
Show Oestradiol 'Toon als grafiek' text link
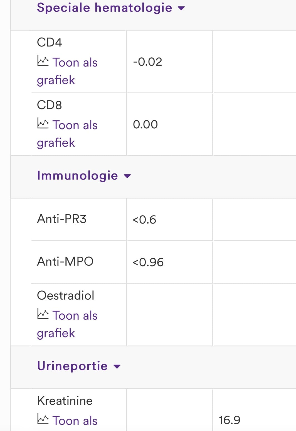67,324
